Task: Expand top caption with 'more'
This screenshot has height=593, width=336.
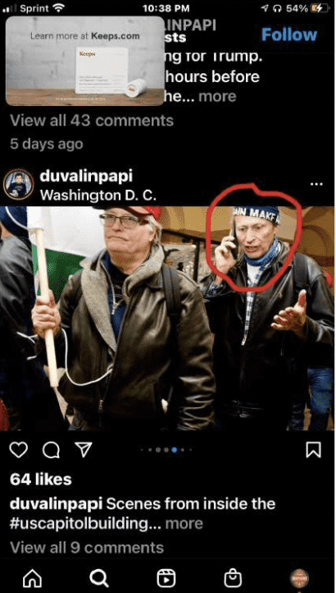Action: [x=217, y=96]
